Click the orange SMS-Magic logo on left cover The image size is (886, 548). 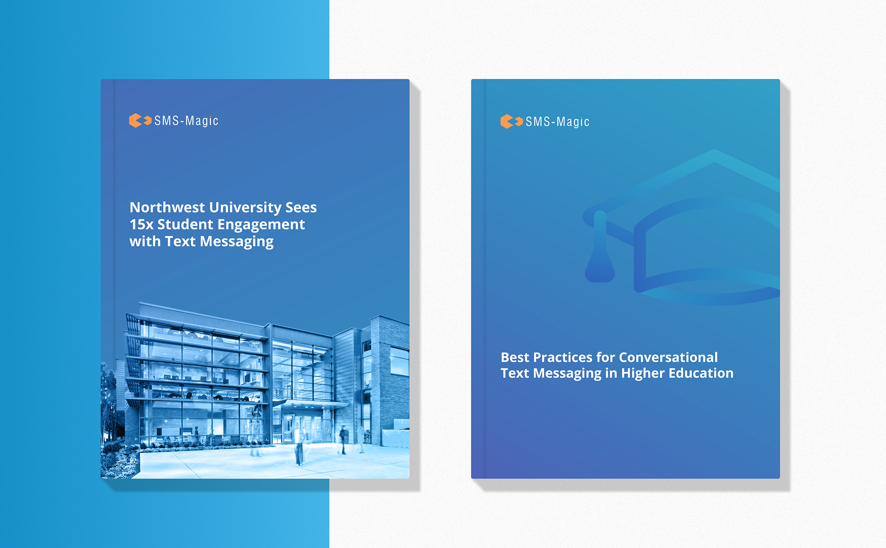[140, 121]
